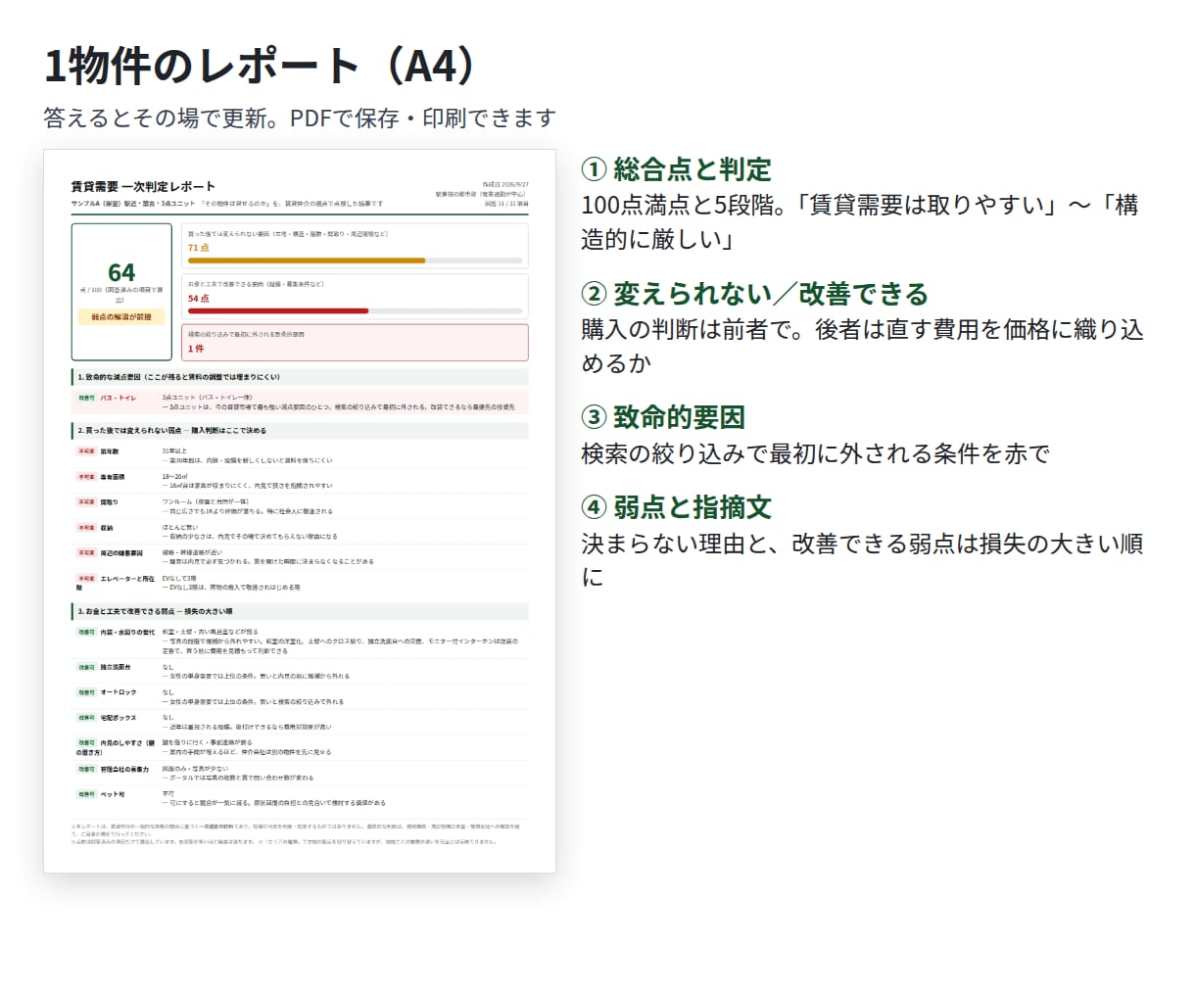The image size is (1195, 995).
Task: Click the orange 71-point progress bar
Action: pyautogui.click(x=307, y=261)
